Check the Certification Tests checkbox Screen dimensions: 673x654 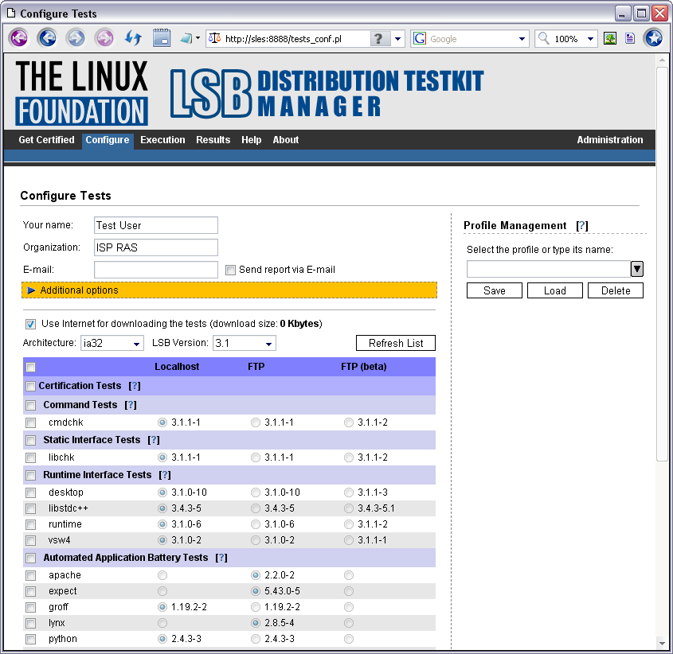pyautogui.click(x=30, y=386)
